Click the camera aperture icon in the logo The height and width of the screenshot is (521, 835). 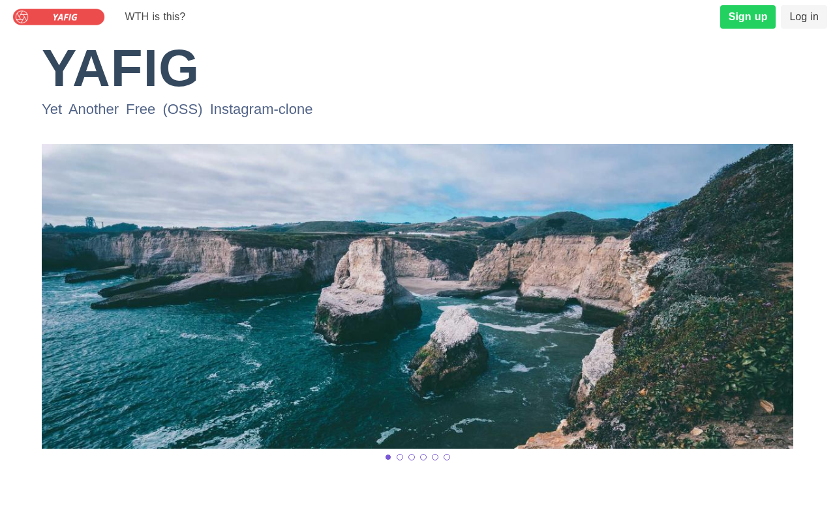pyautogui.click(x=22, y=17)
